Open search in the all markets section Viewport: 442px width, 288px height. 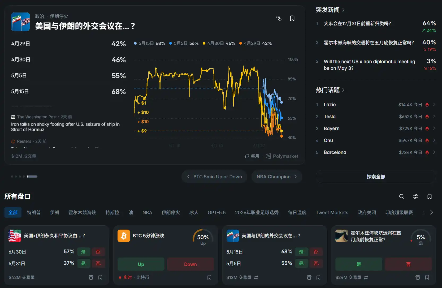pyautogui.click(x=402, y=196)
